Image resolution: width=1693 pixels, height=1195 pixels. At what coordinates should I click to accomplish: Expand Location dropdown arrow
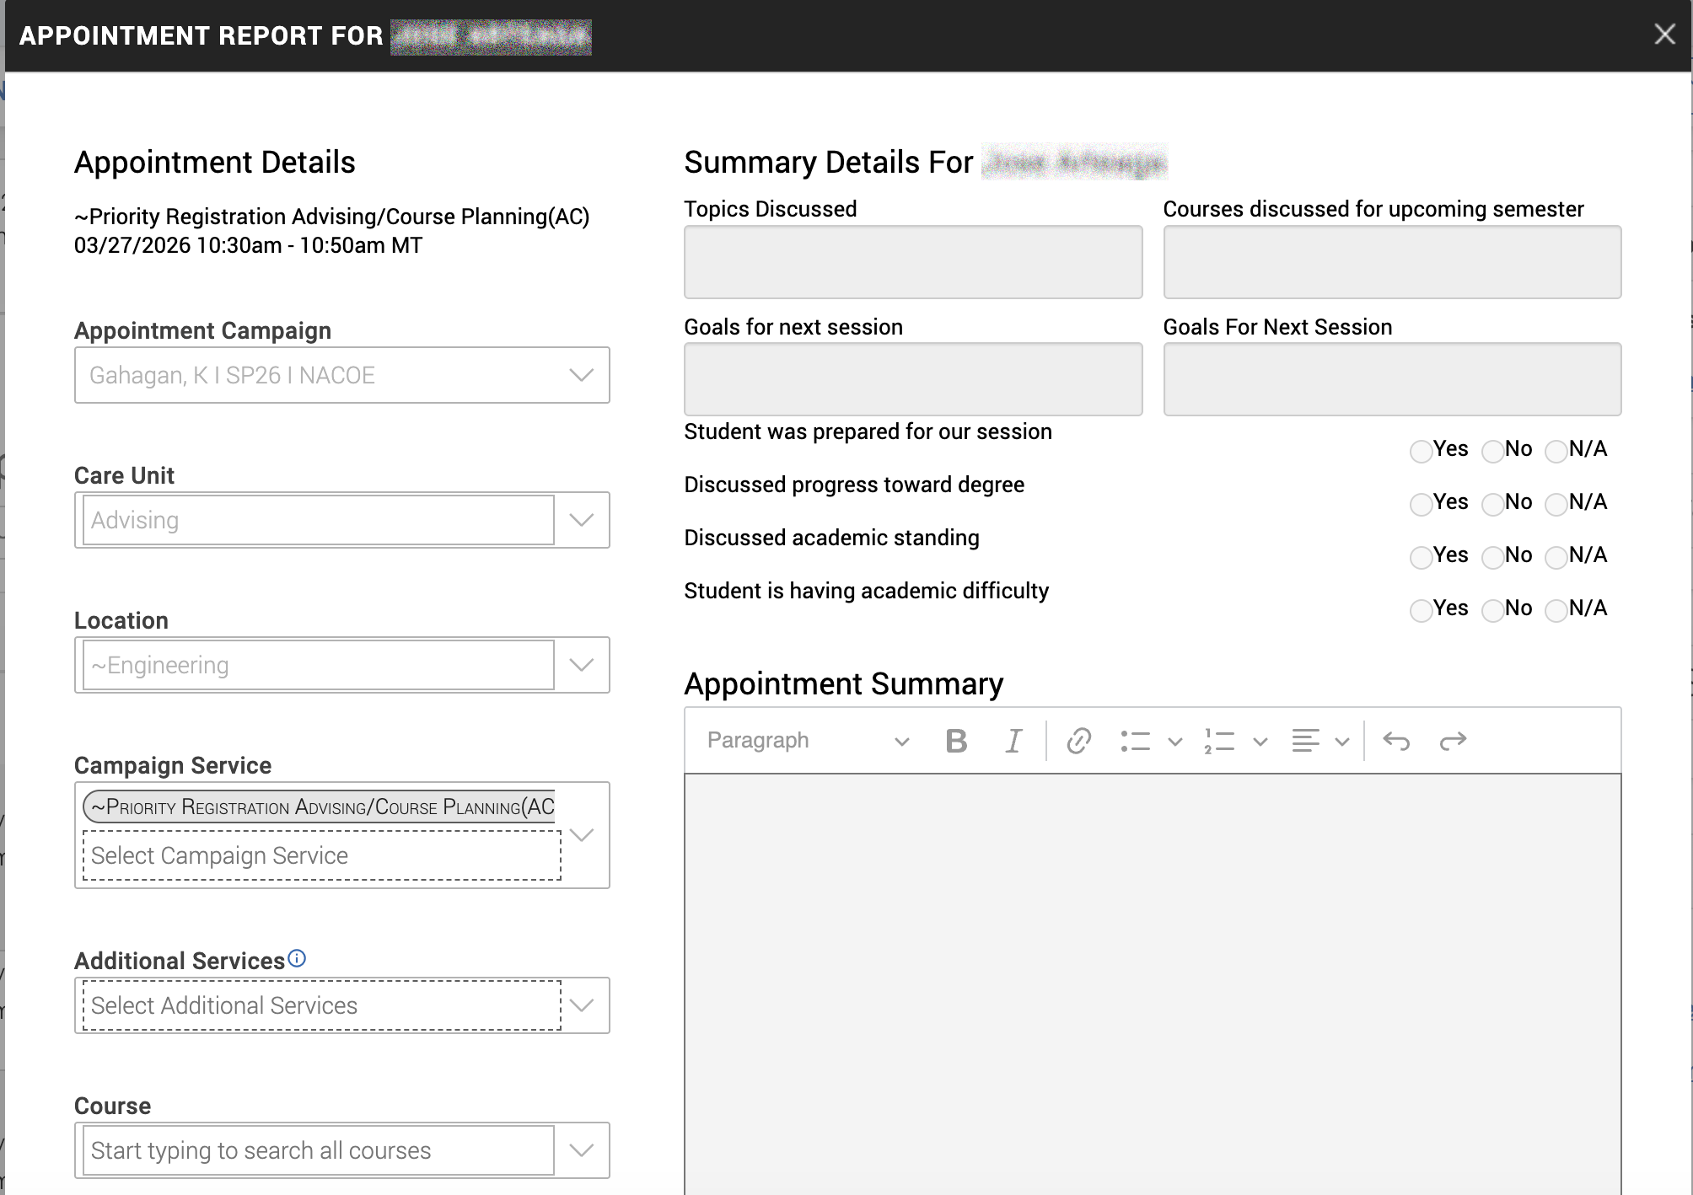582,665
